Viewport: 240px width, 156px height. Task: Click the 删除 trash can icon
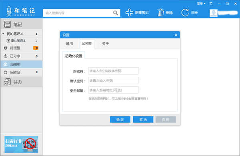click(x=160, y=12)
